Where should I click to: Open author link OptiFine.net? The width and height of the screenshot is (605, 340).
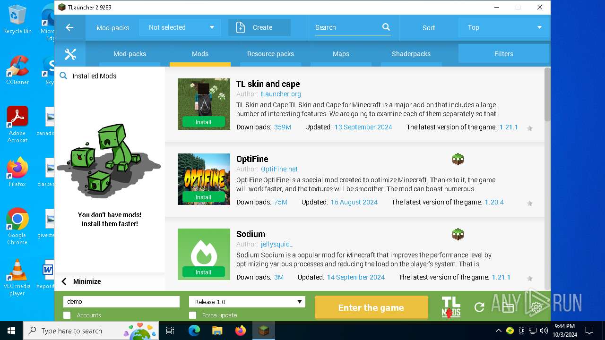pos(279,169)
